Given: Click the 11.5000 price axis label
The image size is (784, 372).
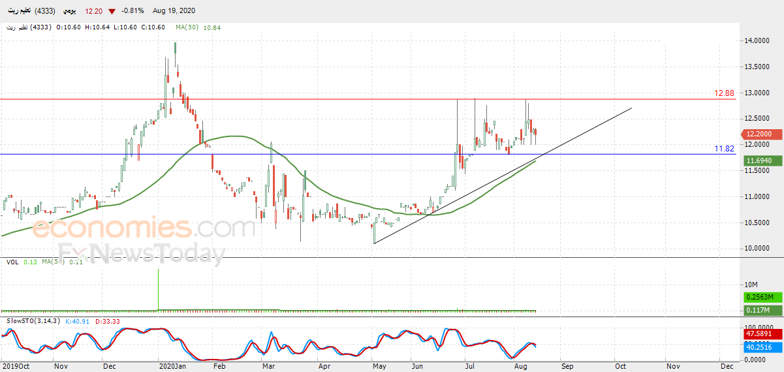Looking at the screenshot, I should tap(758, 170).
